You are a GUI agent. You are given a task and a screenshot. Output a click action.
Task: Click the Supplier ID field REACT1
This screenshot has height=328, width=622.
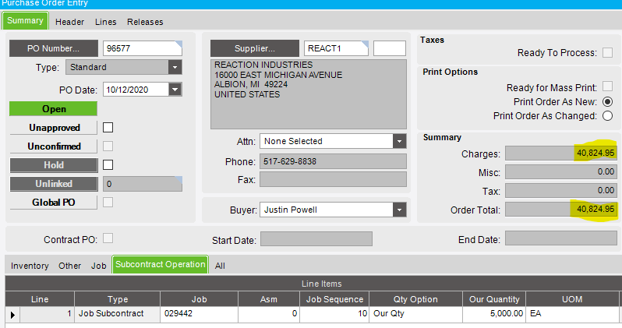pos(337,48)
